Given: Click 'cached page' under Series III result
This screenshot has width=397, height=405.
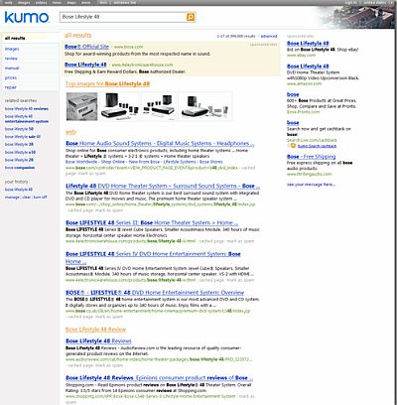Looking at the screenshot, I should click(x=211, y=241).
